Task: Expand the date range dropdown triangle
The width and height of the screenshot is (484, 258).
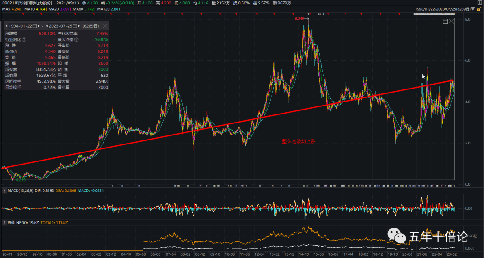Action: click(x=473, y=9)
